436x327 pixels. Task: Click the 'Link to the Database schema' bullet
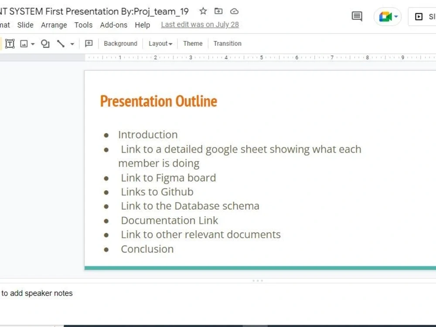coord(190,206)
